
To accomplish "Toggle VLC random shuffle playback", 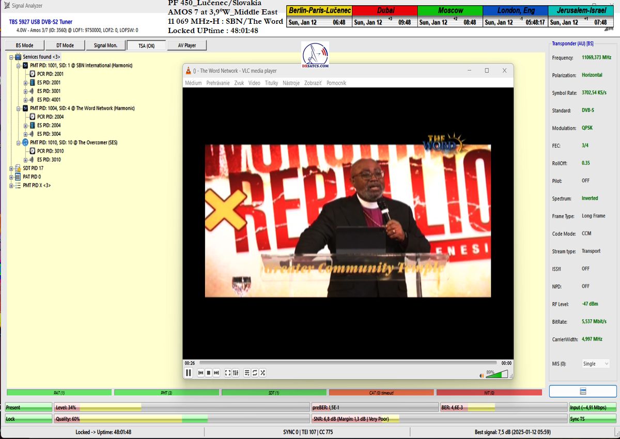I will [x=262, y=373].
